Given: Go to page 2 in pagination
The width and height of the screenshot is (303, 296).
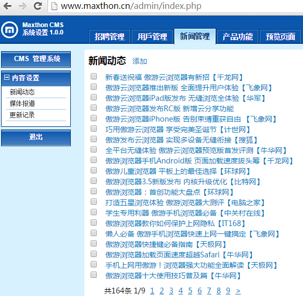Looking at the screenshot, I should (162, 291).
